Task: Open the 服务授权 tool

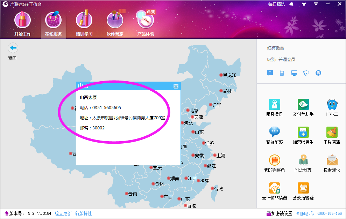Action: tap(274, 108)
